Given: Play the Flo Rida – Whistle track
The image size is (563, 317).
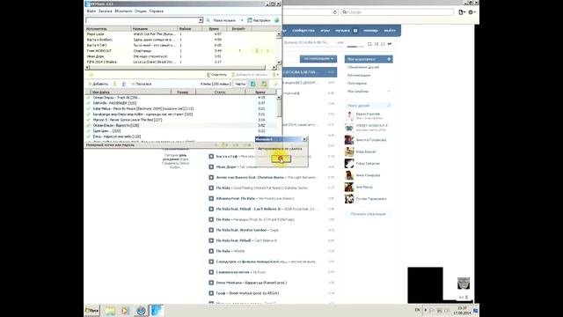Looking at the screenshot, I should pos(211,251).
